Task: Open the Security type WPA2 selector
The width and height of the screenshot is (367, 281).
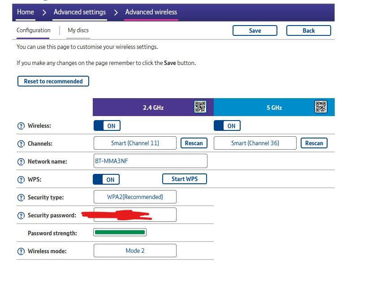Action: [134, 197]
